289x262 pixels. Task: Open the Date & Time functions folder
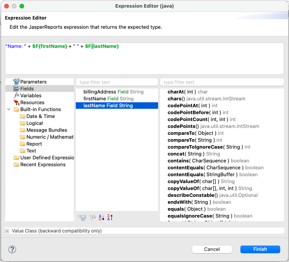[40, 116]
